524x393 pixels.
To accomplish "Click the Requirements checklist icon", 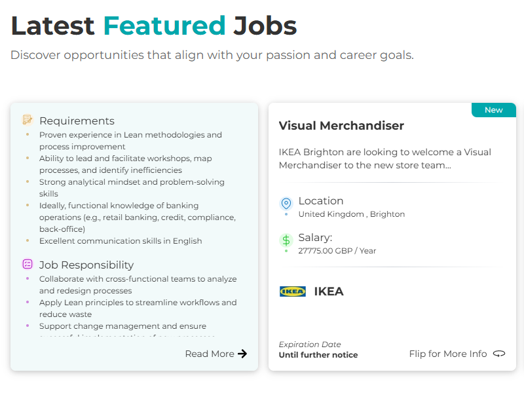I will 28,121.
